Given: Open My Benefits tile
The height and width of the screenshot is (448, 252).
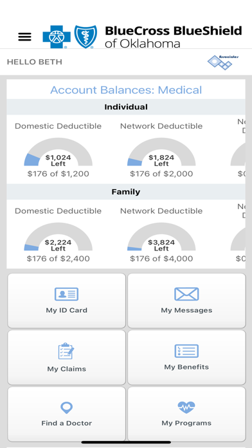Looking at the screenshot, I should point(186,357).
